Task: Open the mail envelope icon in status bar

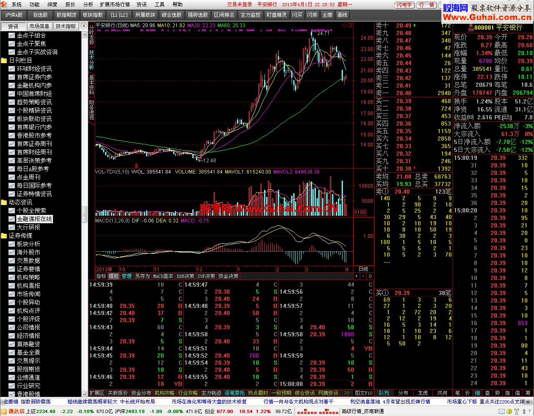Action: click(x=502, y=411)
